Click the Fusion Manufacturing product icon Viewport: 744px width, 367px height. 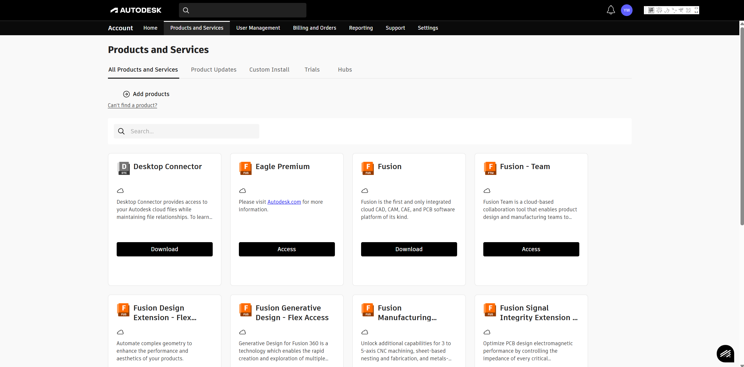(368, 310)
